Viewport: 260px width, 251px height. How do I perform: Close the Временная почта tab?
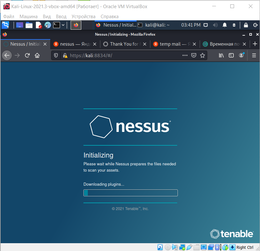click(x=244, y=44)
